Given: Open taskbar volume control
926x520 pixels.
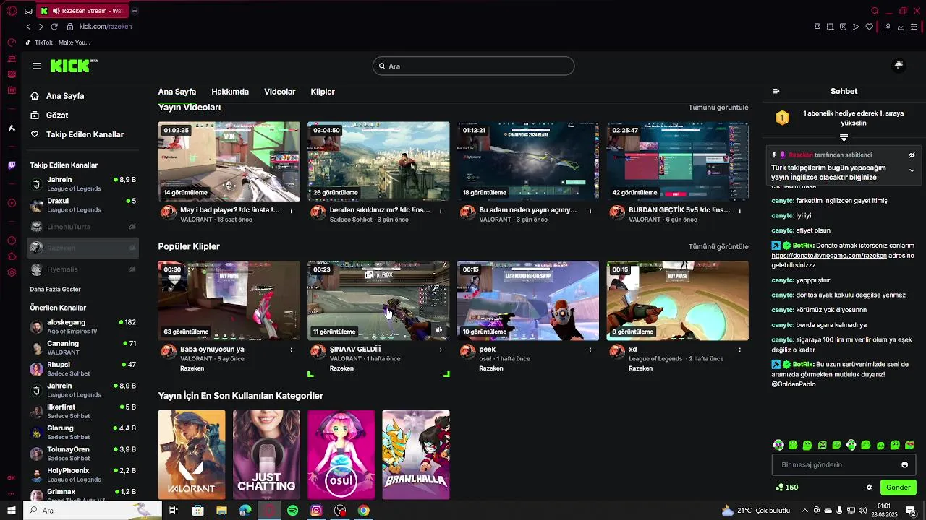Looking at the screenshot, I should pyautogui.click(x=862, y=511).
